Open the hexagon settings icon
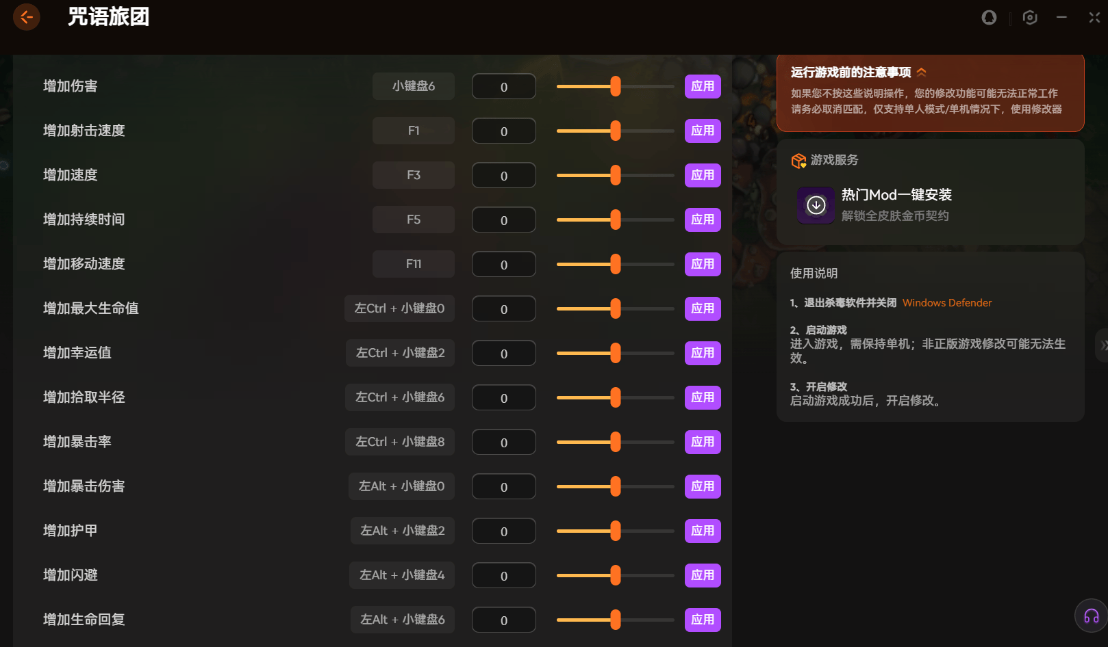Viewport: 1108px width, 647px height. pyautogui.click(x=1030, y=18)
